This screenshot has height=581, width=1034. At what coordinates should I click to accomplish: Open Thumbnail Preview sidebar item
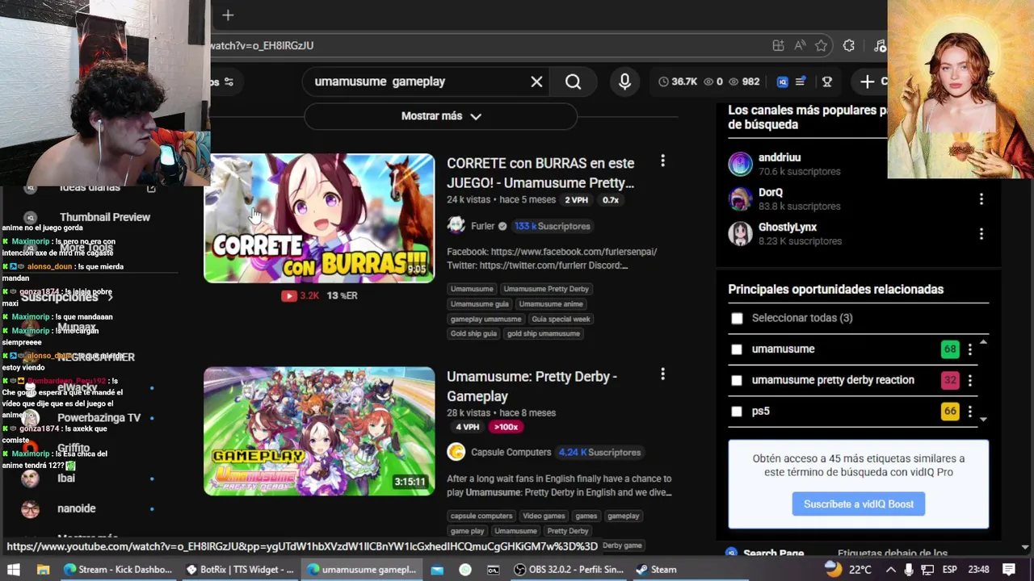coord(105,217)
